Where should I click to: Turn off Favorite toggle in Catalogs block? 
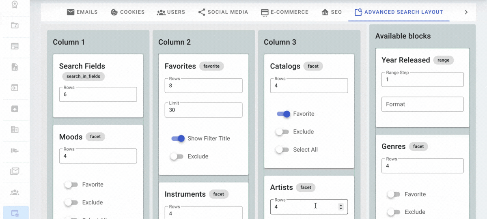[283, 114]
